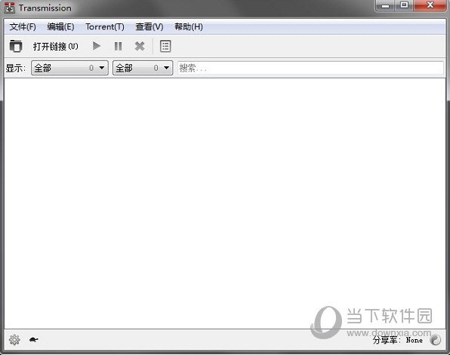450x355 pixels.
Task: Pause the torrent using pause icon
Action: coord(118,46)
